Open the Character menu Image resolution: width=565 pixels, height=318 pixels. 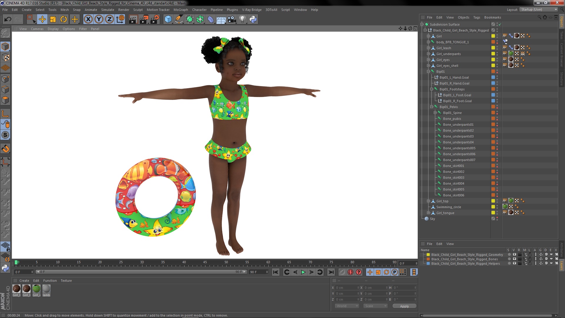[x=199, y=10]
